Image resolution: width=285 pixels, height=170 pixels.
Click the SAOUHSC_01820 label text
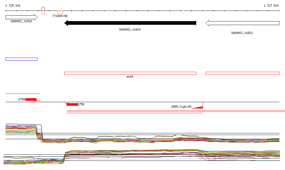[130, 29]
